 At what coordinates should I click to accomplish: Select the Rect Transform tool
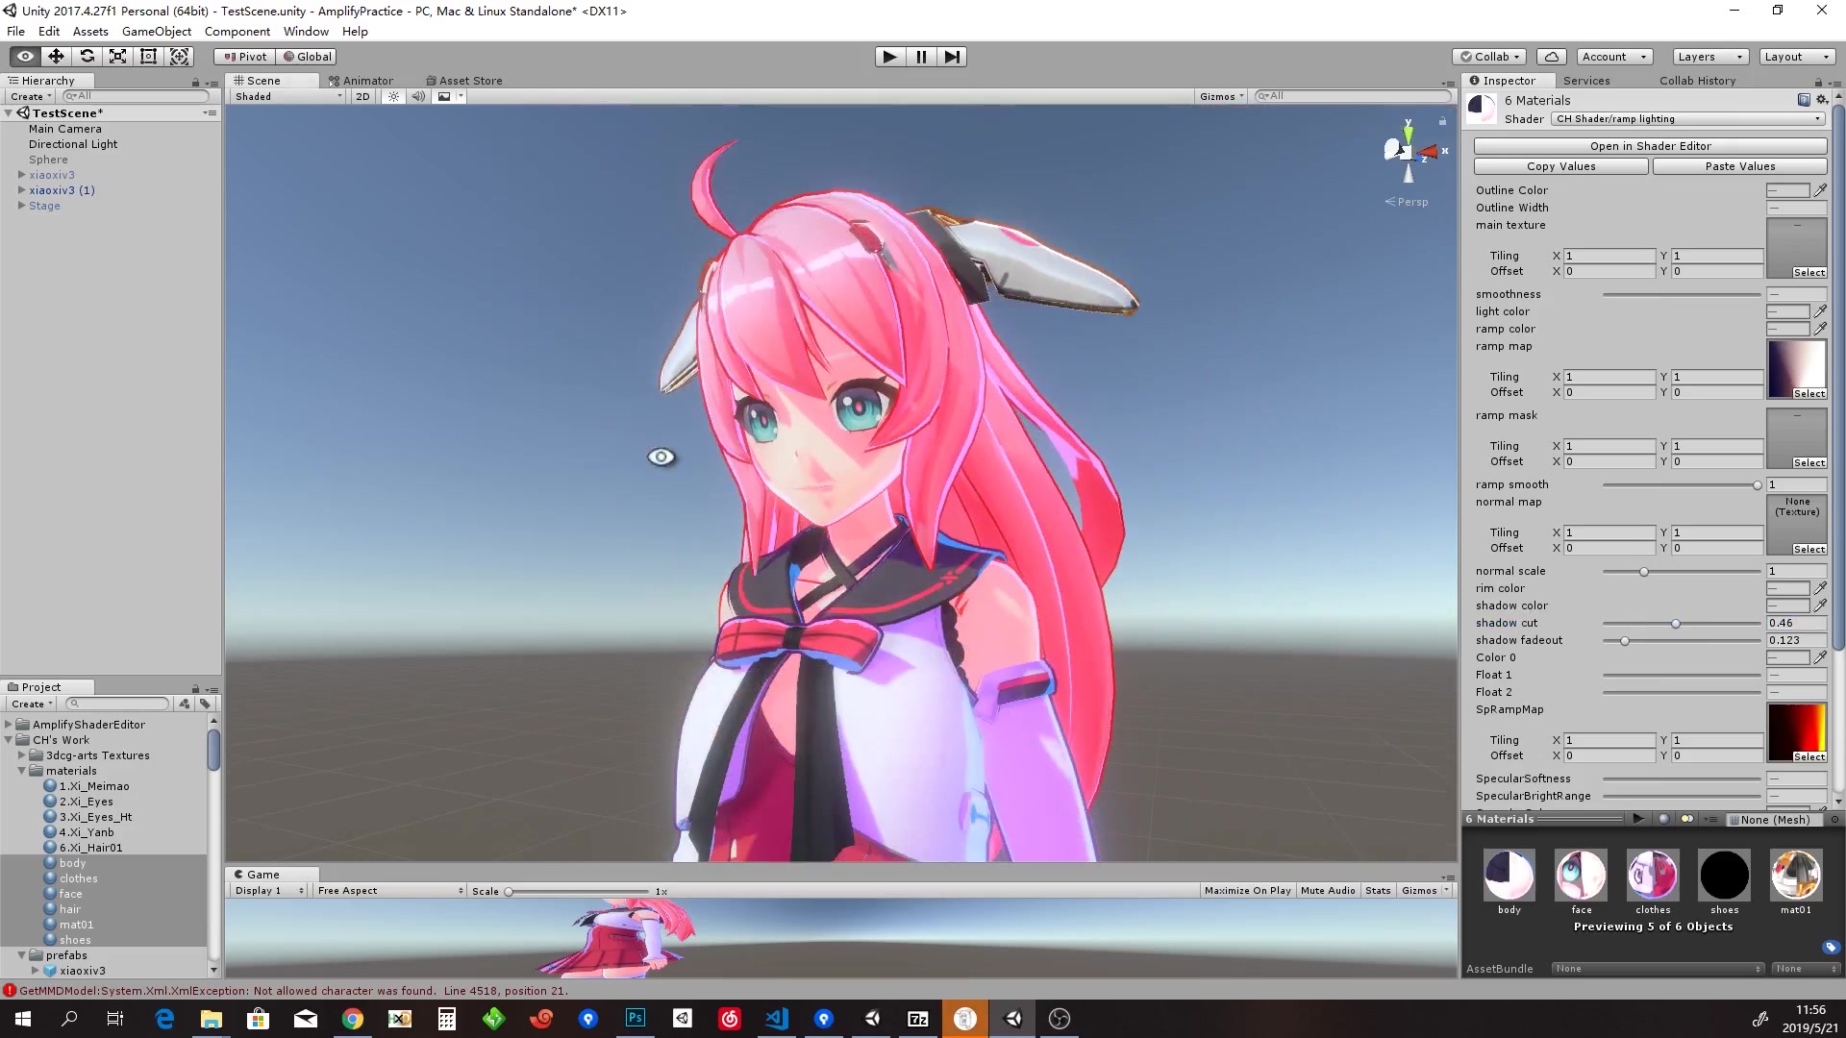[x=148, y=56]
